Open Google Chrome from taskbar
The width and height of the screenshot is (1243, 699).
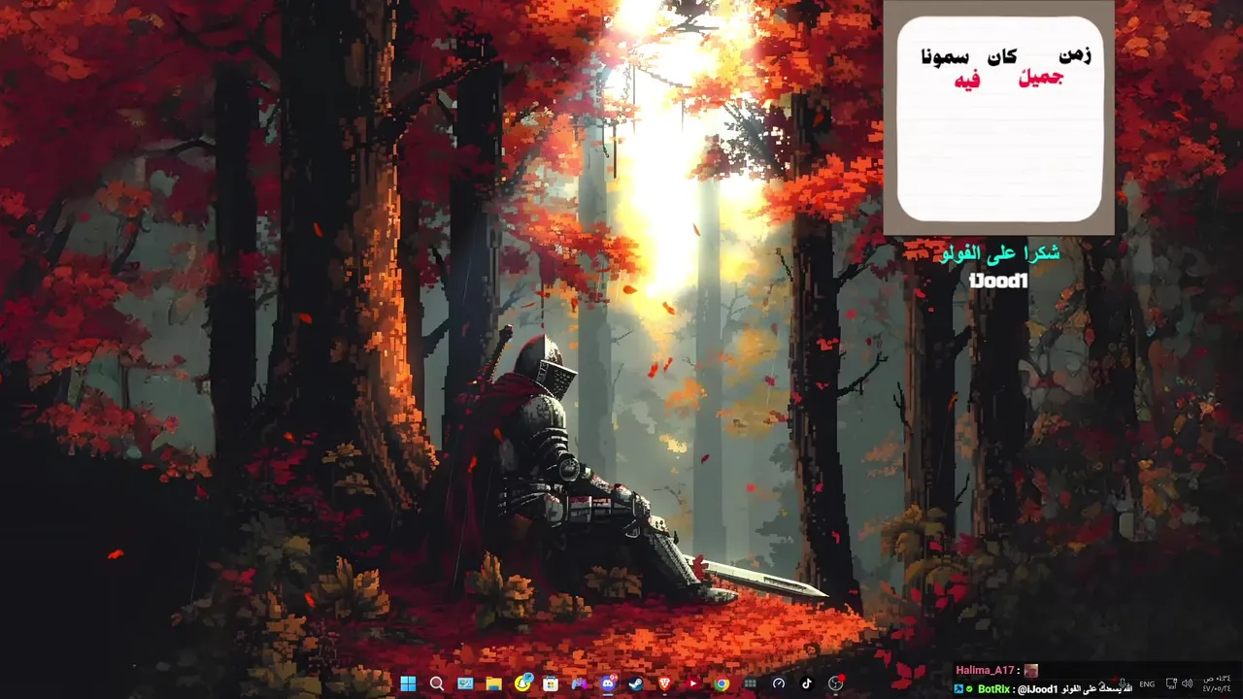coord(722,683)
